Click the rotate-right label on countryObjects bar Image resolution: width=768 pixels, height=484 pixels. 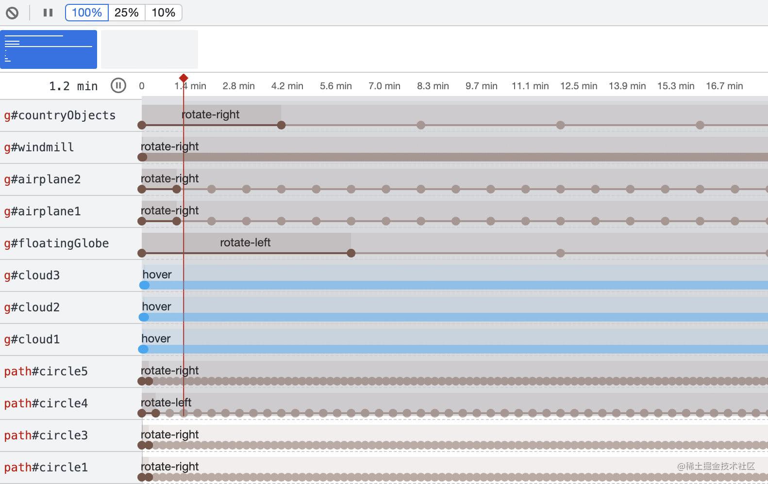(211, 114)
